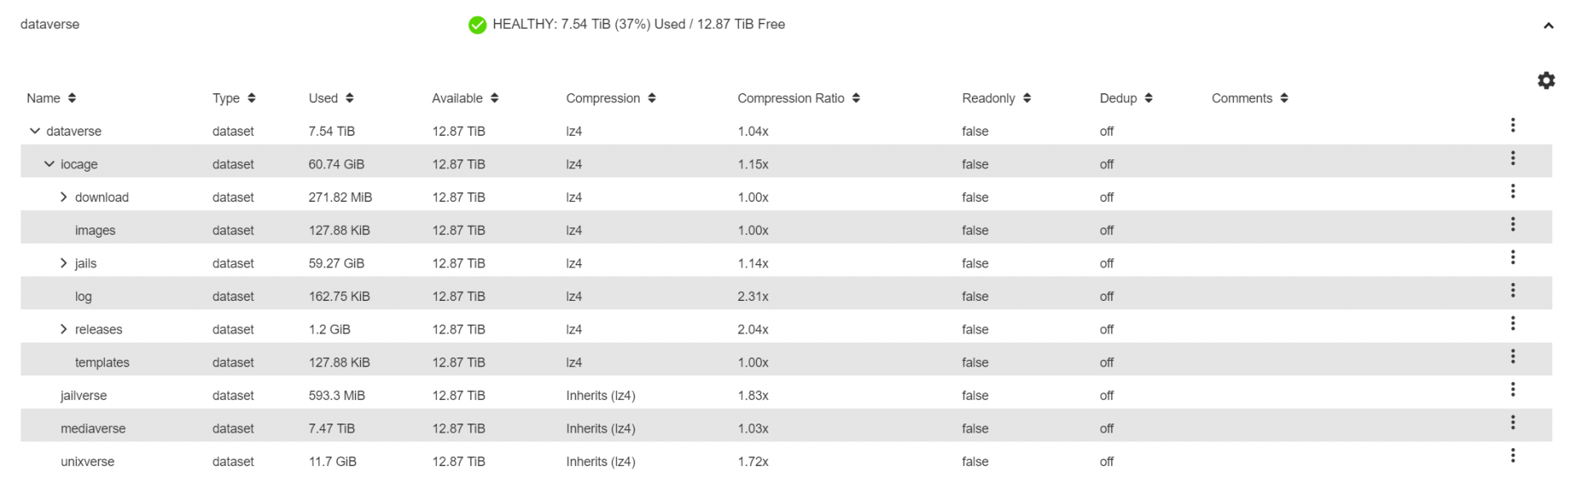Open the pool settings gear icon
The height and width of the screenshot is (489, 1571).
1546,80
